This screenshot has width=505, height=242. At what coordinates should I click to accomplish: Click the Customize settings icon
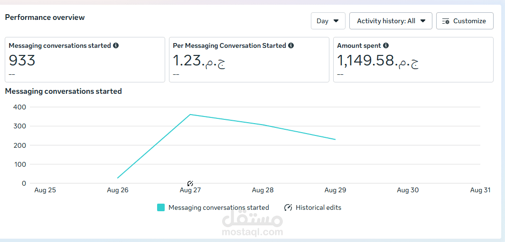[446, 21]
